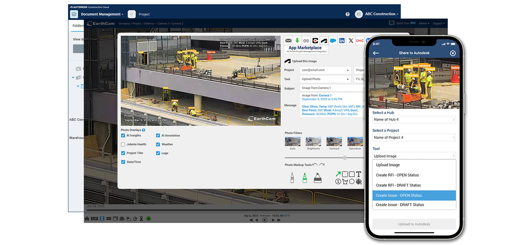Open the EarthCam Support menu
The height and width of the screenshot is (245, 526).
[x=438, y=23]
